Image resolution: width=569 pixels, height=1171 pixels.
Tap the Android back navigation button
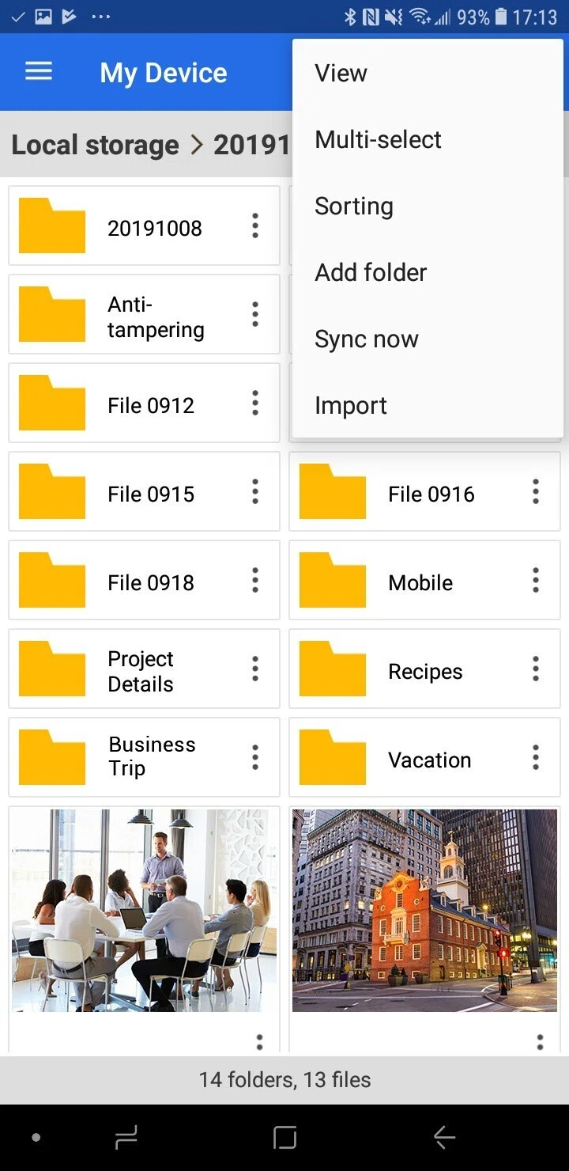[x=444, y=1138]
